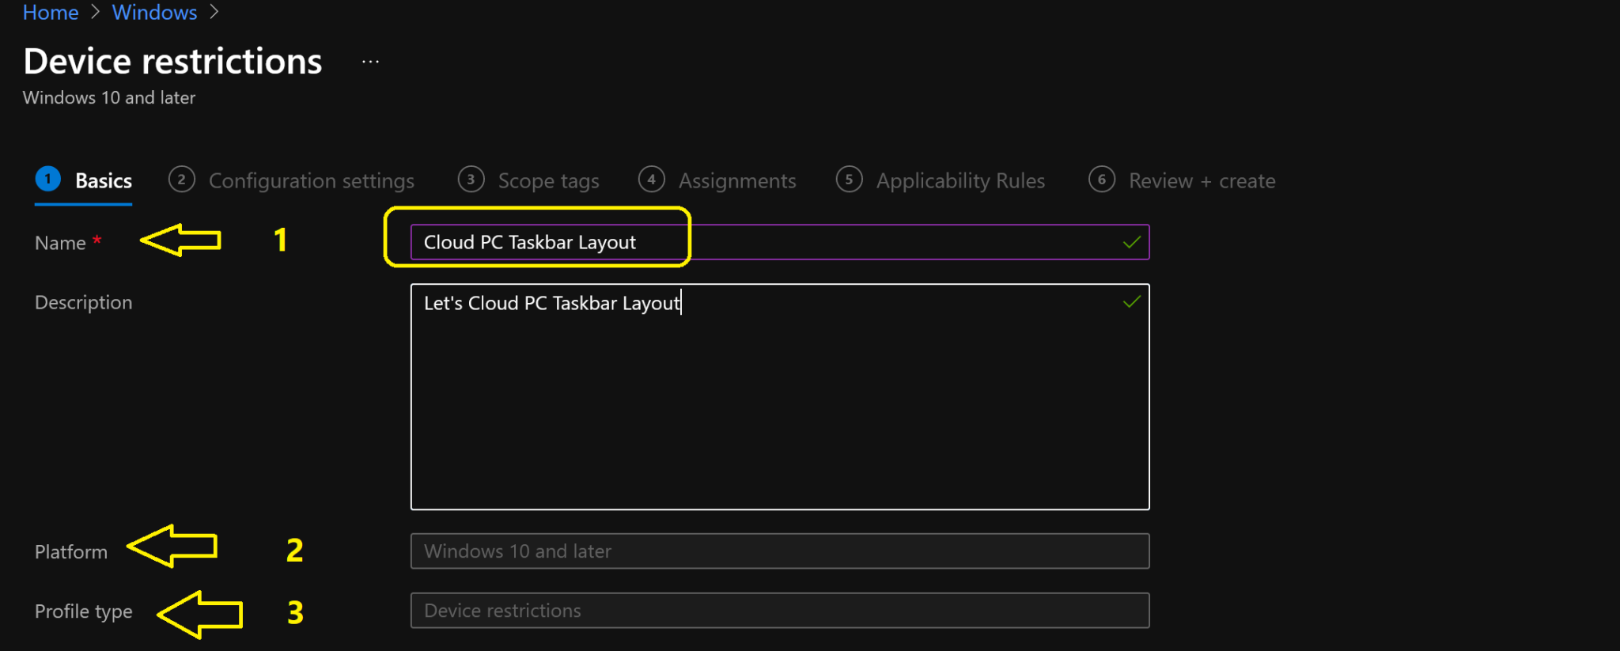
Task: Open the ellipsis menu beside Device restrictions
Action: coord(370,62)
